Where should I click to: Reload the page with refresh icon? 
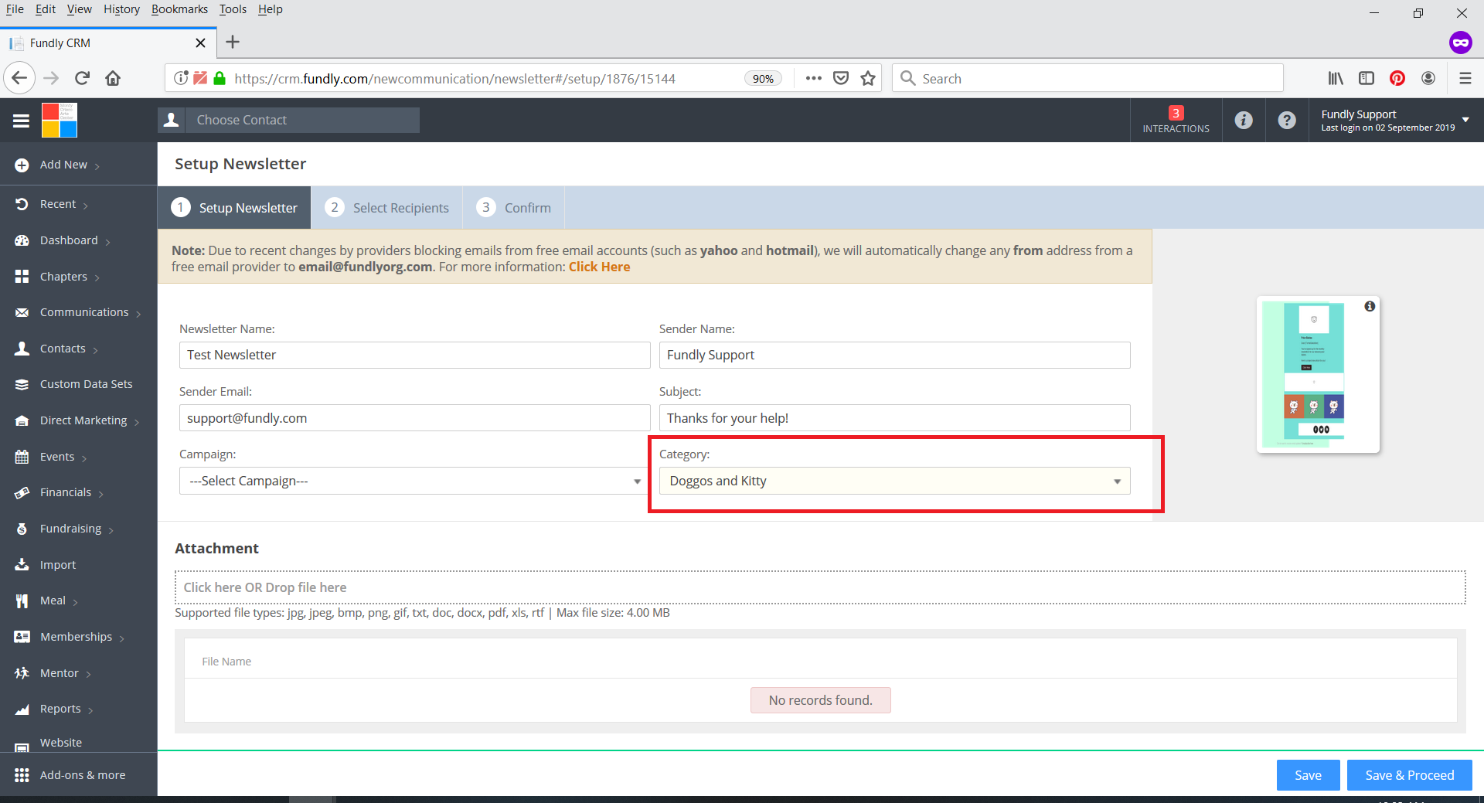[x=83, y=78]
